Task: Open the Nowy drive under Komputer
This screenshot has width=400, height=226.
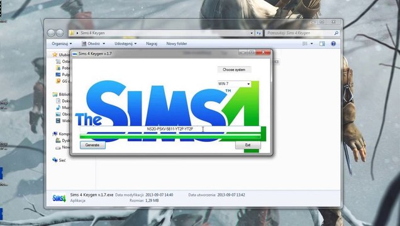Action: click(62, 147)
